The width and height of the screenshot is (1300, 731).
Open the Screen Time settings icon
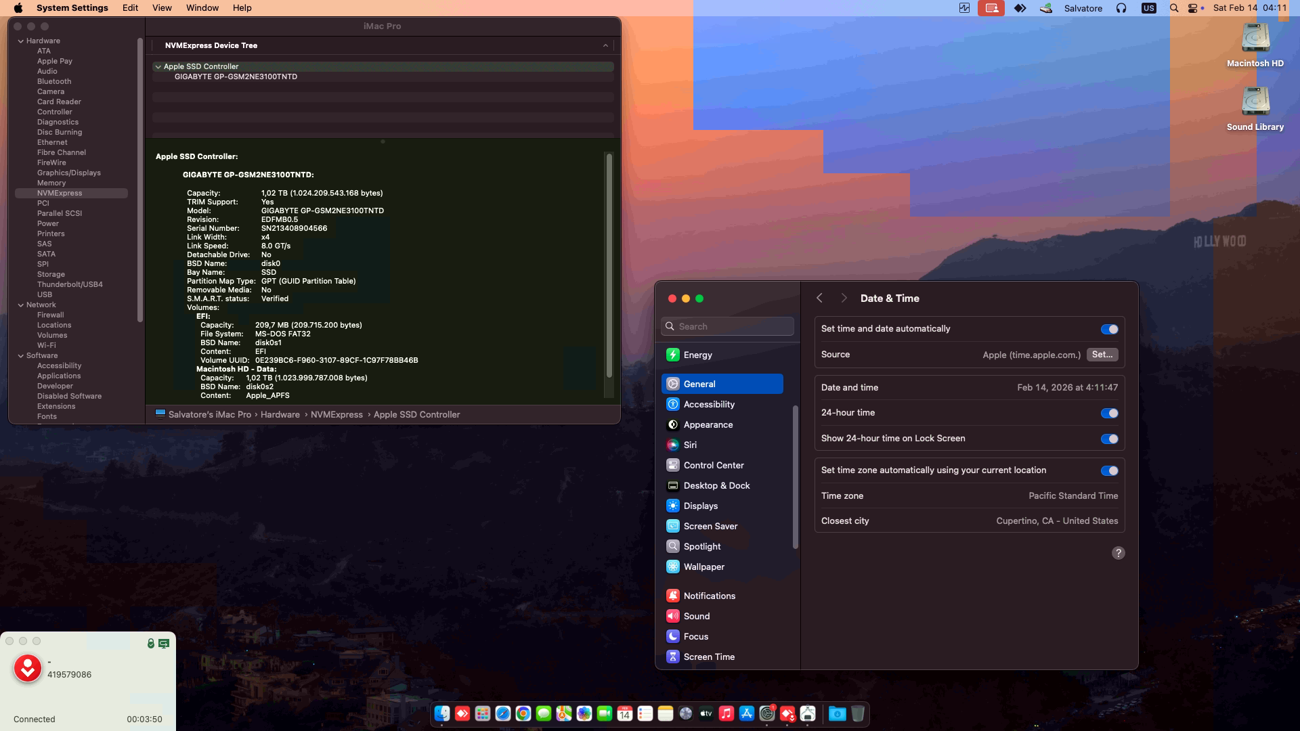click(x=672, y=657)
